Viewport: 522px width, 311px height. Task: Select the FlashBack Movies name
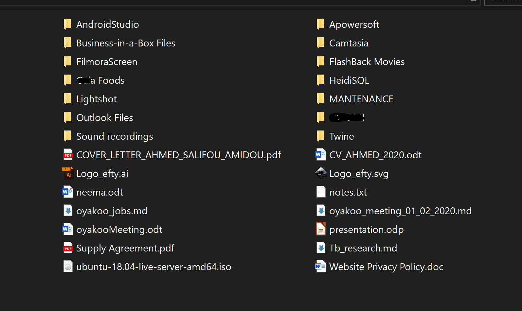[x=367, y=62]
